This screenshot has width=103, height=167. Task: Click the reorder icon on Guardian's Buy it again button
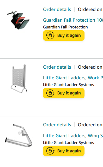coord(50,35)
